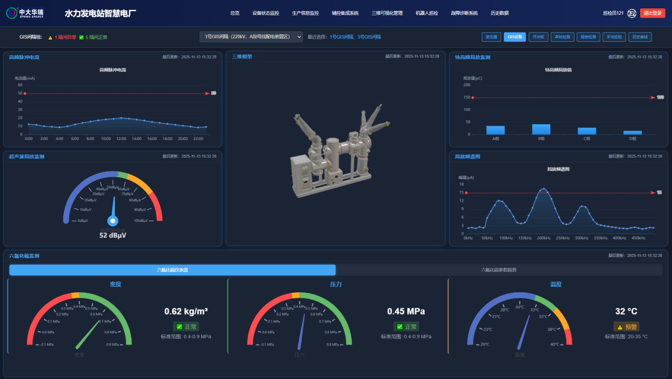Click the green checkbox next to 5 隔间正常
Viewport: 672px width, 379px height.
click(x=81, y=37)
